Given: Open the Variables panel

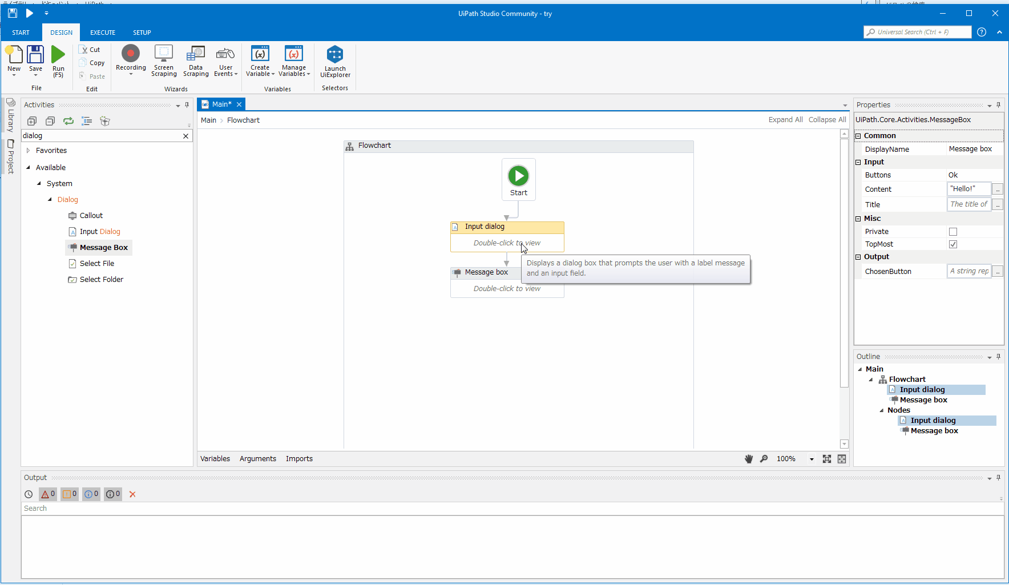Looking at the screenshot, I should tap(215, 459).
